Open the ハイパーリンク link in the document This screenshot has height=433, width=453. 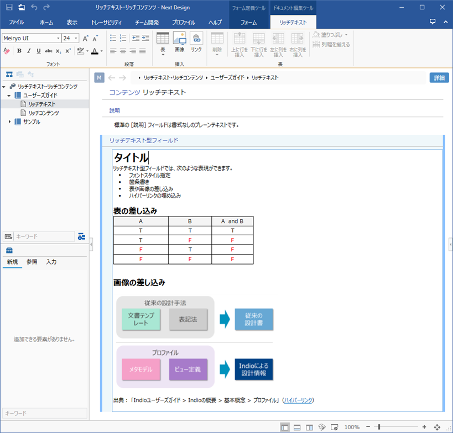point(298,400)
